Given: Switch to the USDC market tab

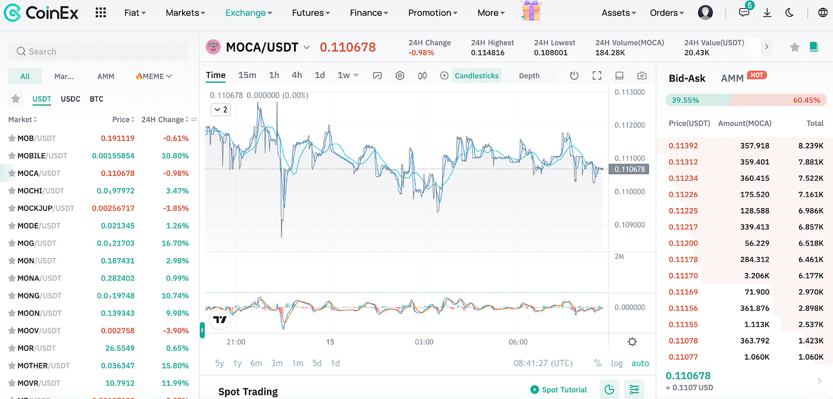Looking at the screenshot, I should coord(70,99).
